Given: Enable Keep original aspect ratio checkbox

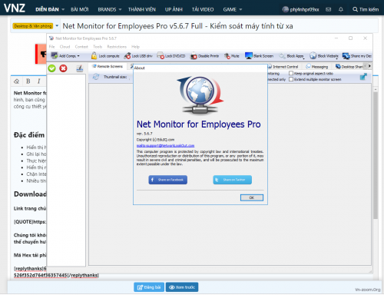Looking at the screenshot, I should [291, 73].
